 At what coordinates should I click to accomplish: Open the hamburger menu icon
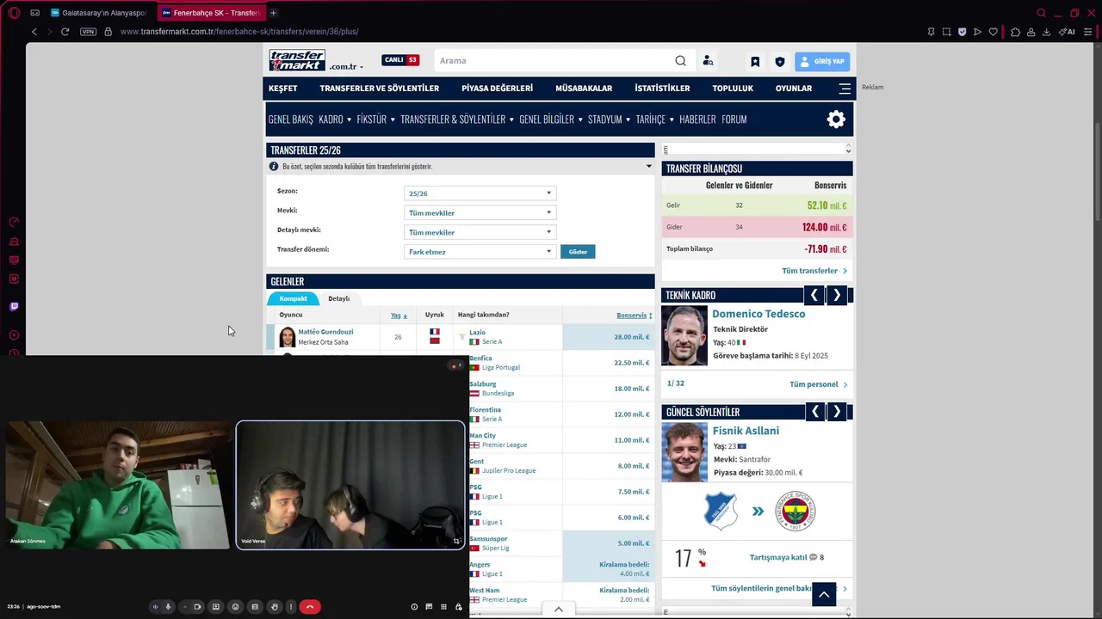tap(845, 89)
